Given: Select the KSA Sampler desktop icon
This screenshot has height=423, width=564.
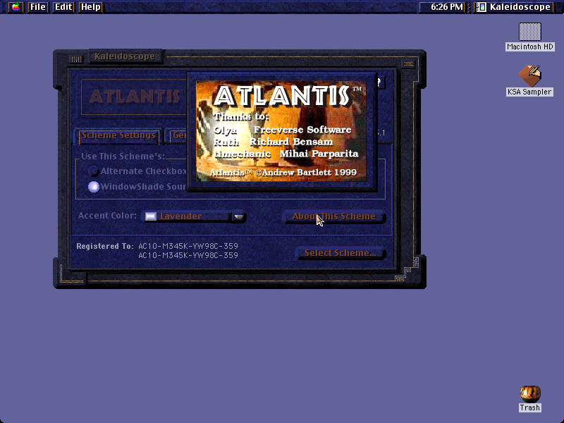Looking at the screenshot, I should coord(530,80).
